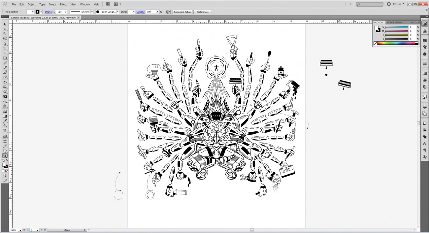Select the Rectangle tool

coord(5,58)
